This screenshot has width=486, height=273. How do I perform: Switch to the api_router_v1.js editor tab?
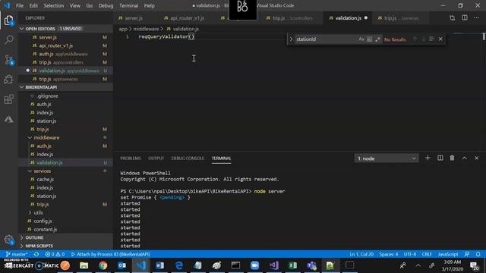pos(187,18)
